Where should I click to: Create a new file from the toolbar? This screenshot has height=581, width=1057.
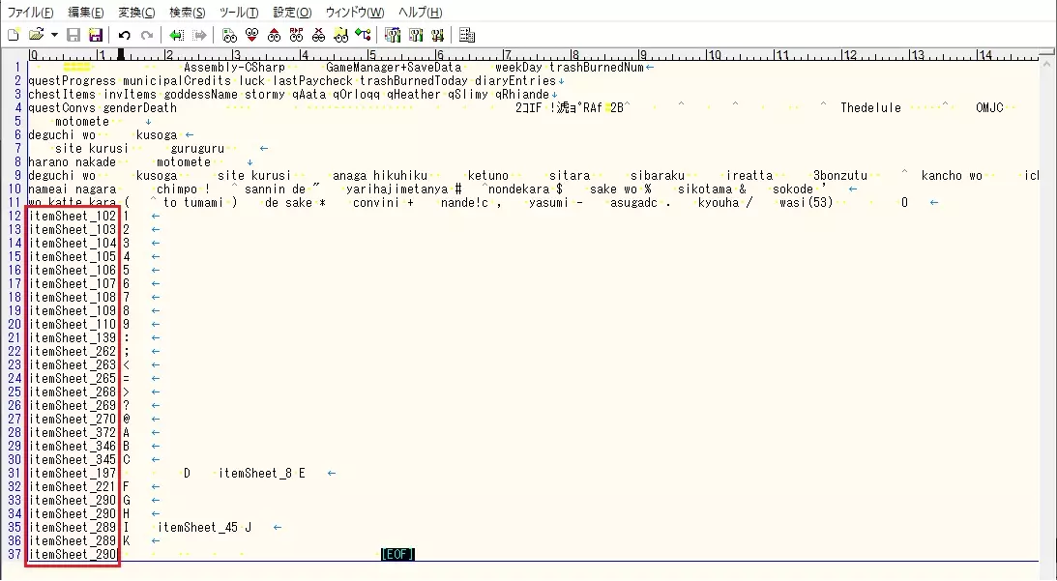click(14, 35)
